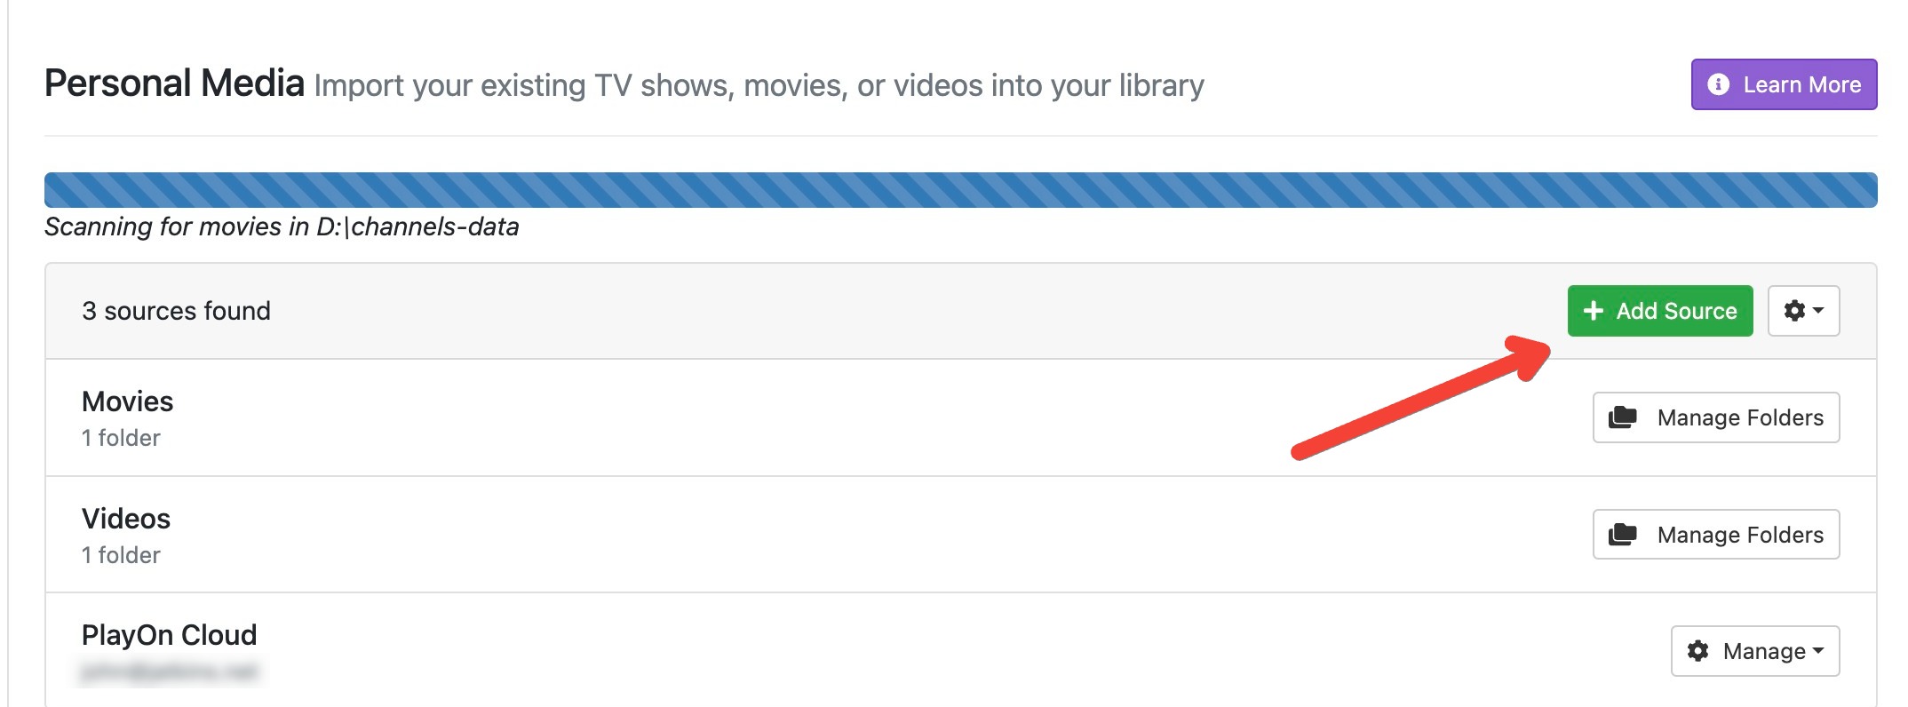1908x707 pixels.
Task: Expand the caret next to the sources gear
Action: pos(1818,311)
